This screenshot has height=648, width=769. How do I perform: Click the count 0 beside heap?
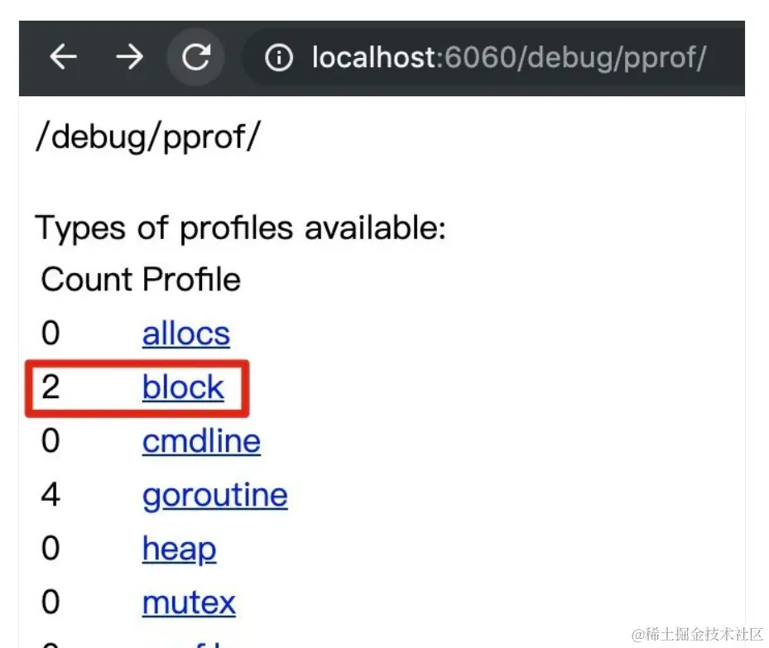pyautogui.click(x=50, y=549)
